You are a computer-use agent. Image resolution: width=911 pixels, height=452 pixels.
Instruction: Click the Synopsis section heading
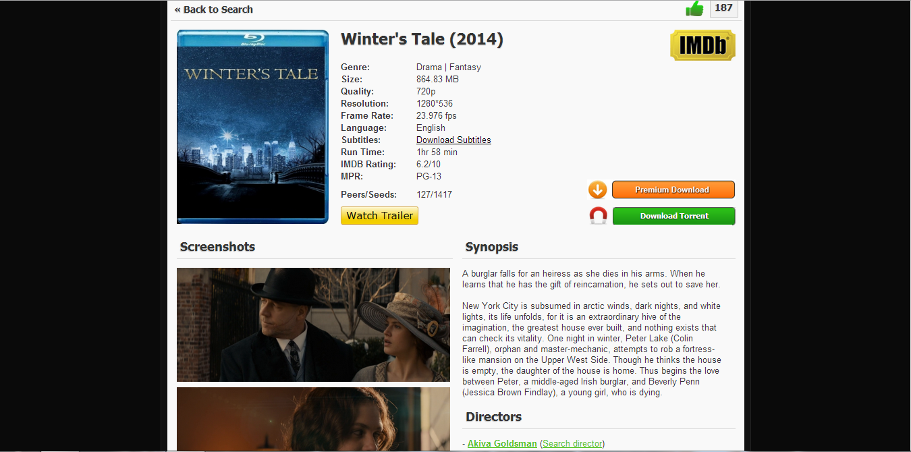(491, 247)
